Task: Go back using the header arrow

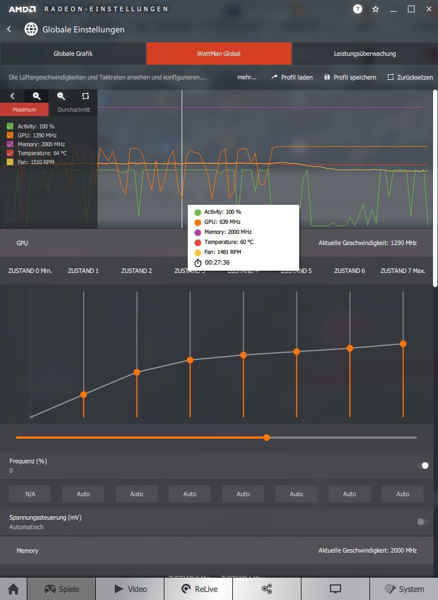Action: 9,29
